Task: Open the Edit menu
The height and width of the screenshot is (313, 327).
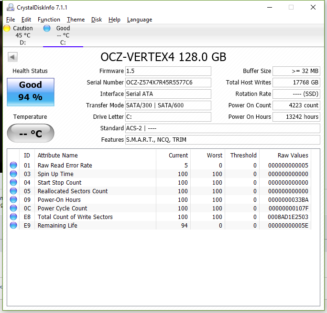Action: coord(26,20)
